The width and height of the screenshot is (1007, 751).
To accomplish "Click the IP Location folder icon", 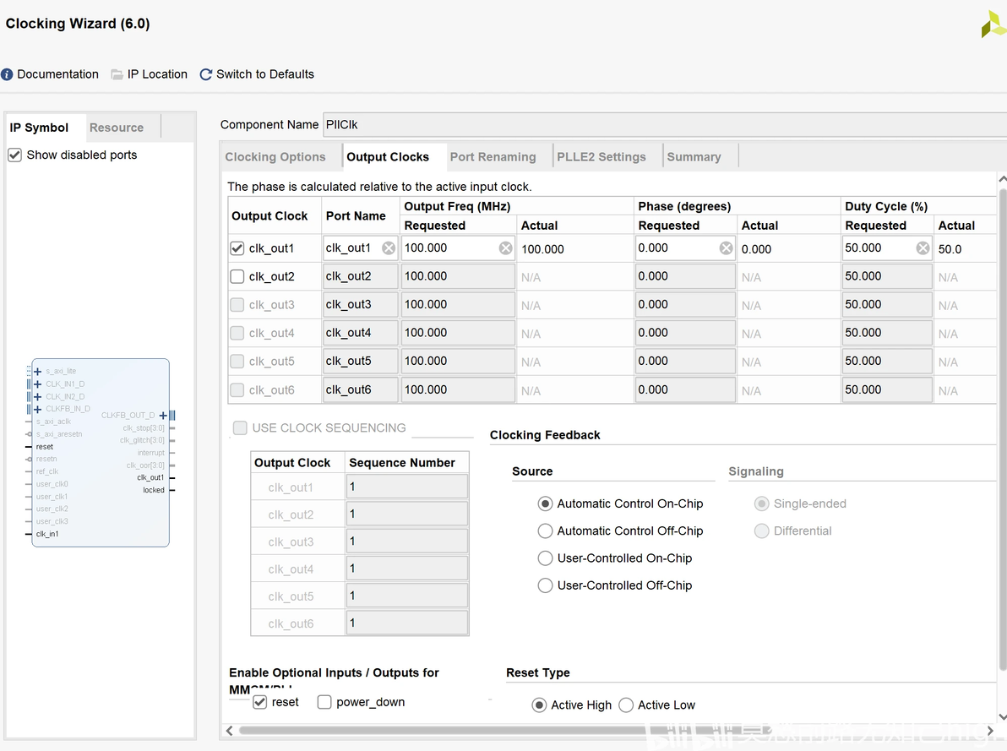I will 117,74.
